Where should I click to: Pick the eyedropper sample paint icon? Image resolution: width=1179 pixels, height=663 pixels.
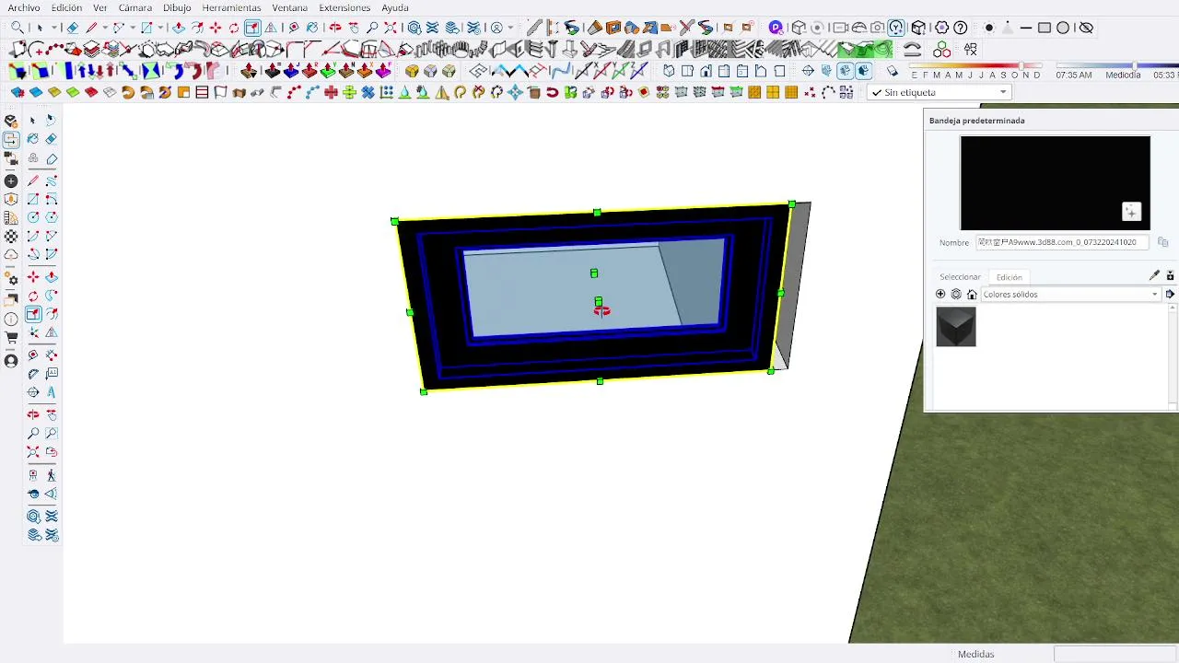pos(1154,275)
